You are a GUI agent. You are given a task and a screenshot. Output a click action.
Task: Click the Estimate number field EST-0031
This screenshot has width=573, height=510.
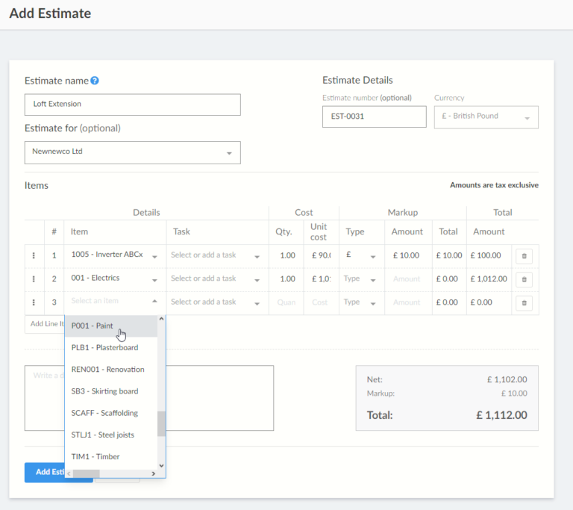click(x=375, y=116)
